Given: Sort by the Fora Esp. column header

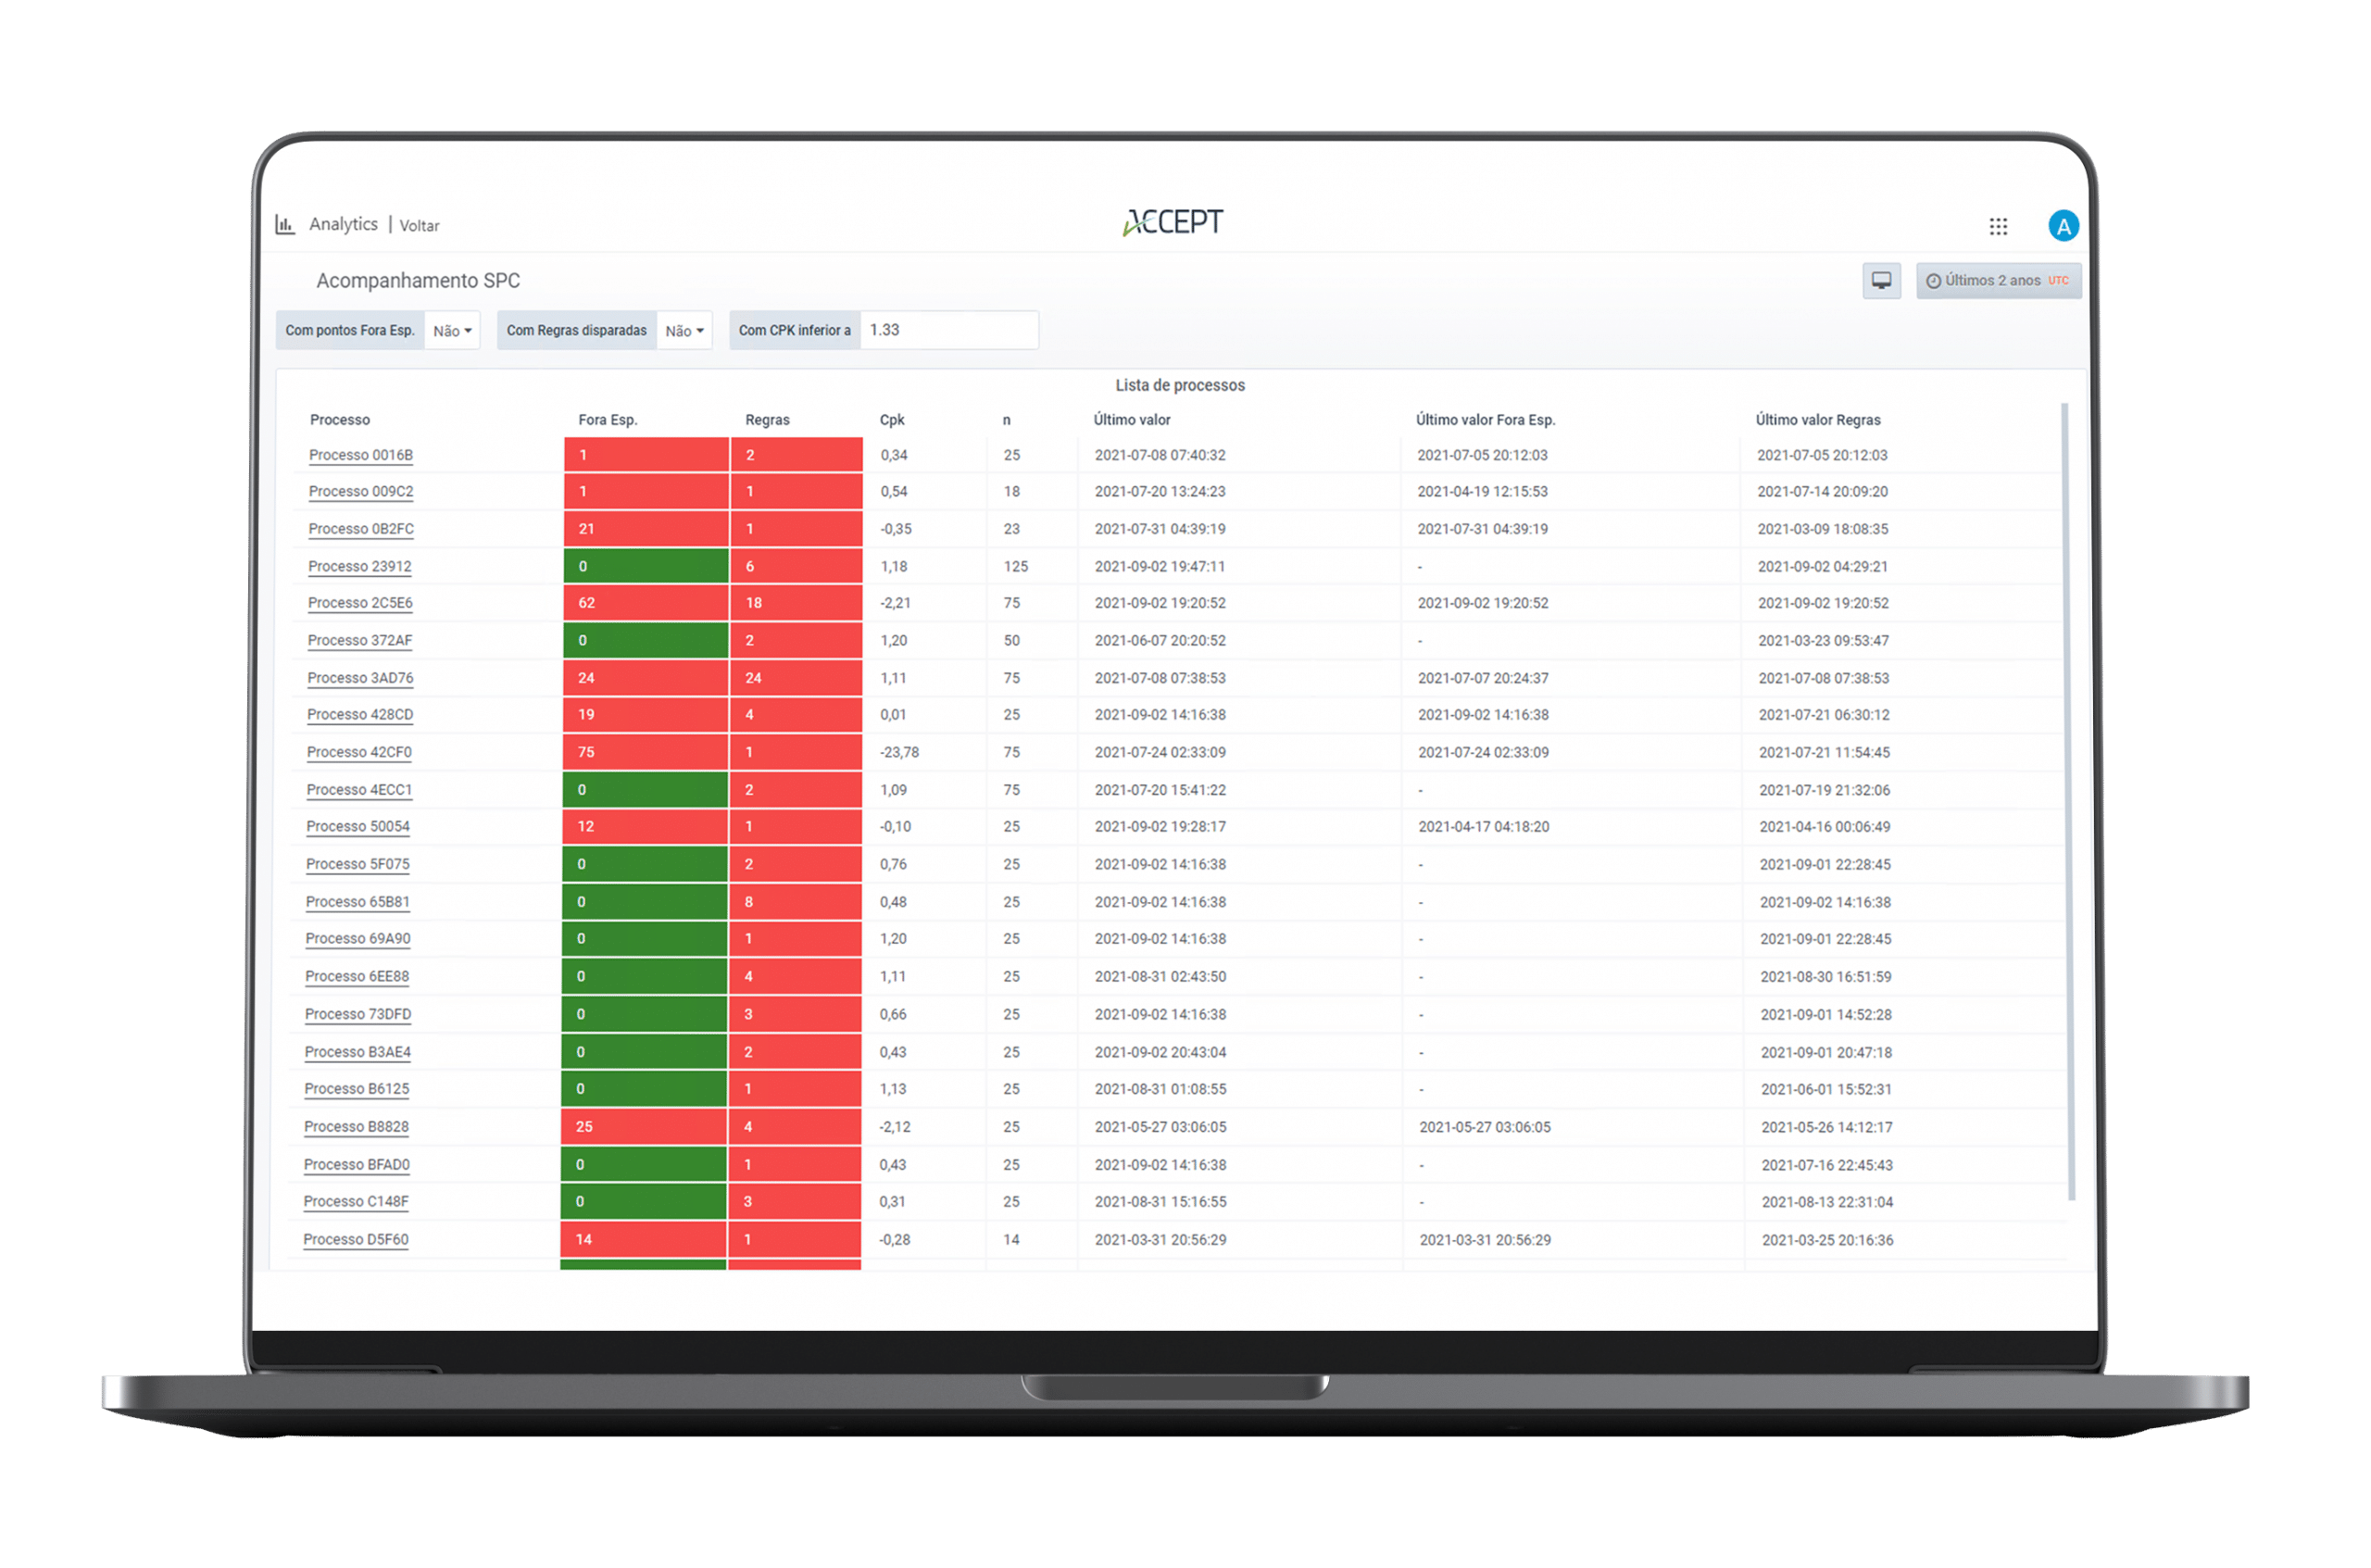Looking at the screenshot, I should 607,420.
